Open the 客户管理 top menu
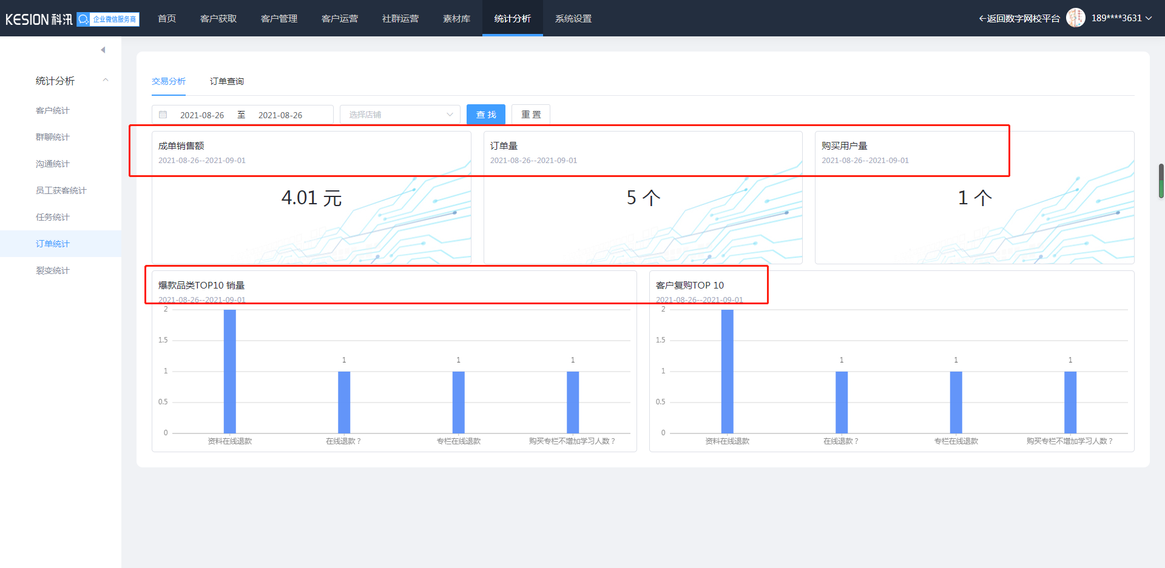Viewport: 1165px width, 568px height. 279,19
